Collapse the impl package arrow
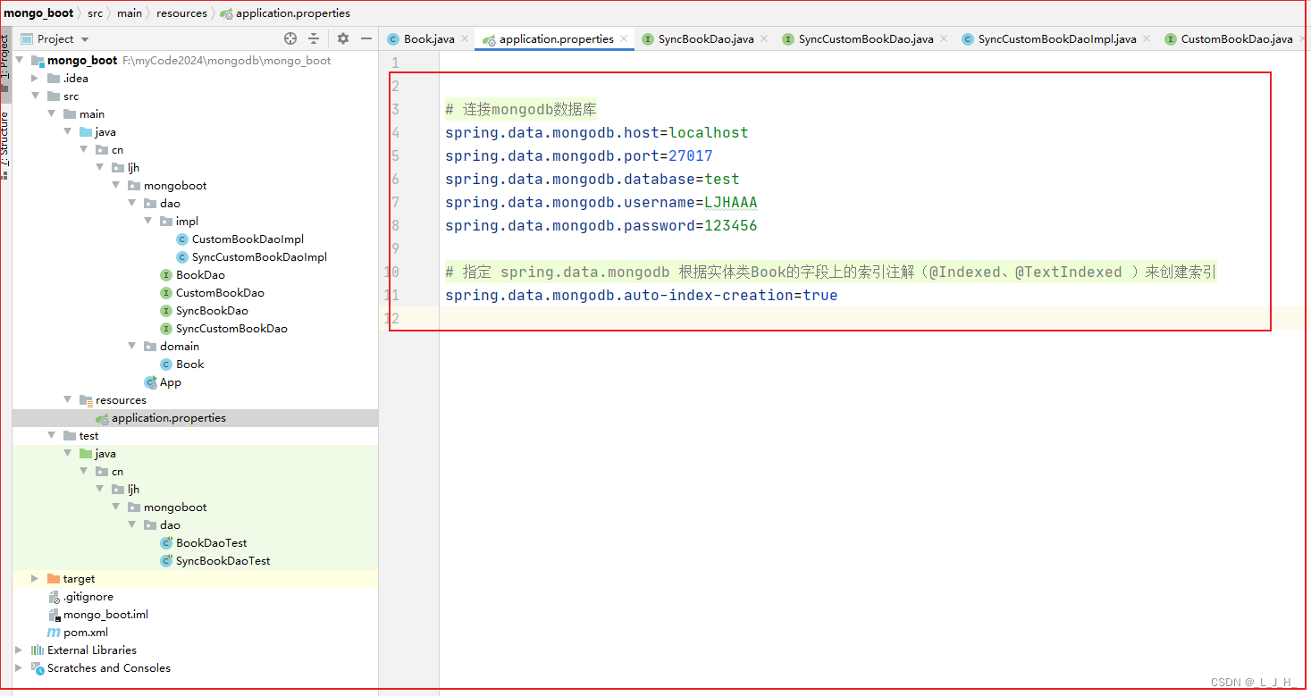 coord(148,221)
